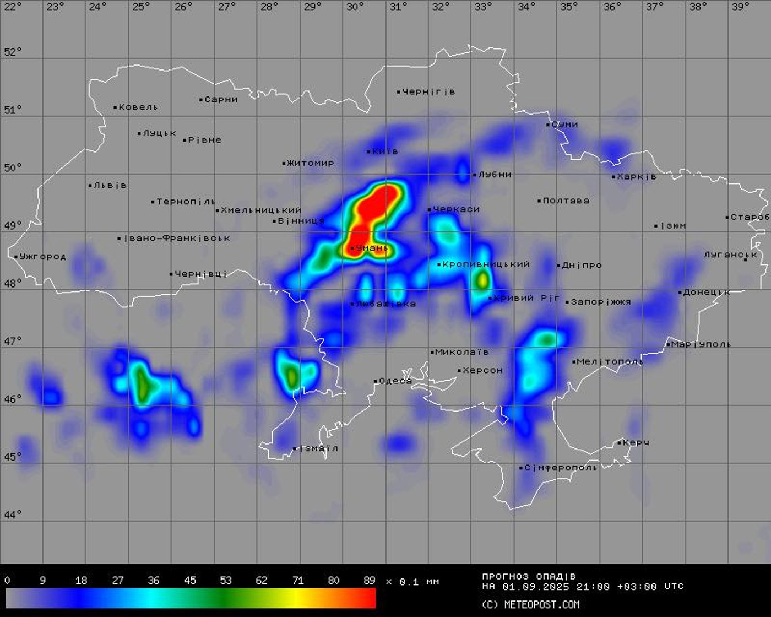Select the Ужгород city label
The height and width of the screenshot is (617, 771).
tap(42, 257)
